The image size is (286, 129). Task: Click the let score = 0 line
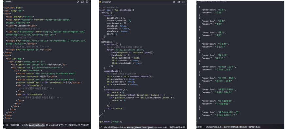(x=116, y=92)
